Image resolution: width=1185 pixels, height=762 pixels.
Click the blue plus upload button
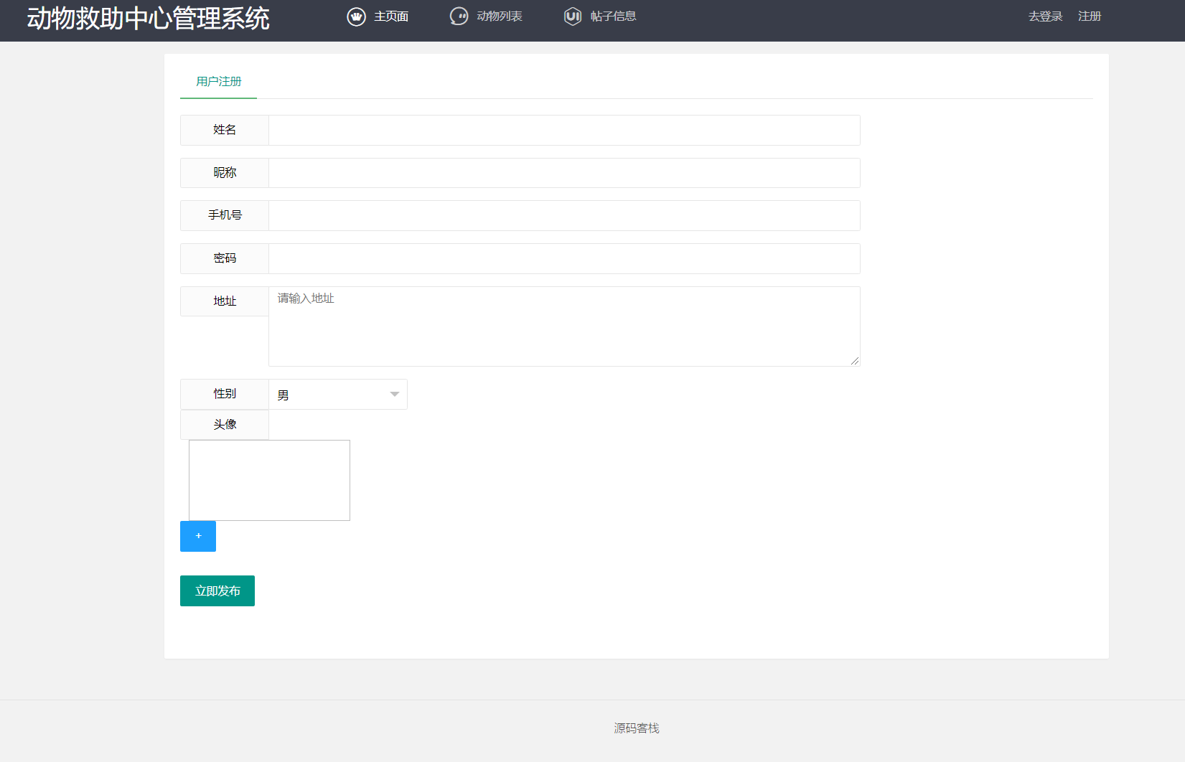pos(198,536)
